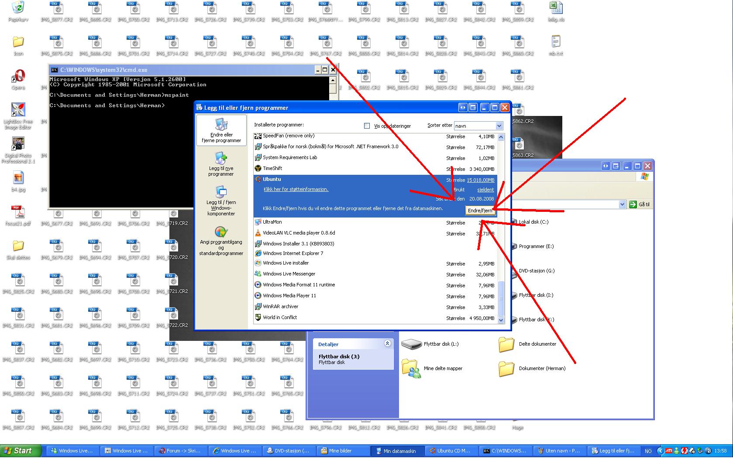This screenshot has height=459, width=733.
Task: Click DVD-stasjon (G:) drive label
Action: (x=537, y=271)
